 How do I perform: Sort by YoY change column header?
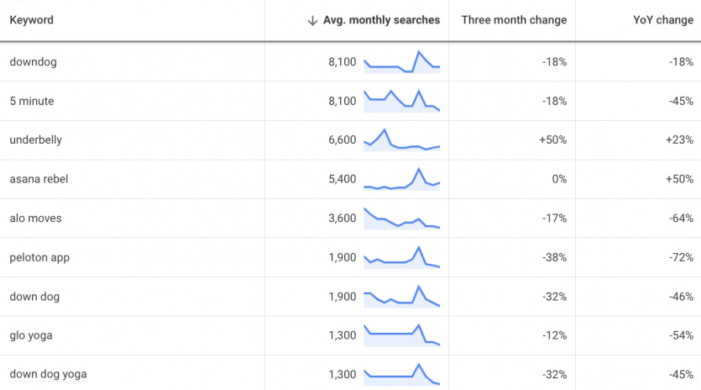click(x=663, y=20)
